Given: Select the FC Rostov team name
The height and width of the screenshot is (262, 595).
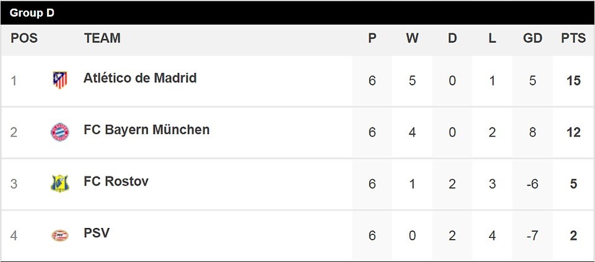Looking at the screenshot, I should coord(116,181).
